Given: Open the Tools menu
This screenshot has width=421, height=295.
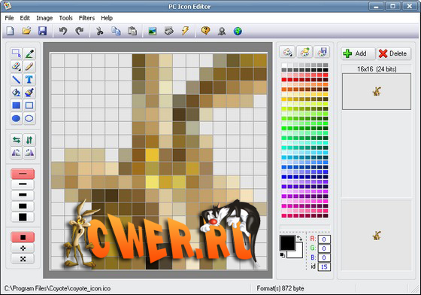Looking at the screenshot, I should pos(66,18).
